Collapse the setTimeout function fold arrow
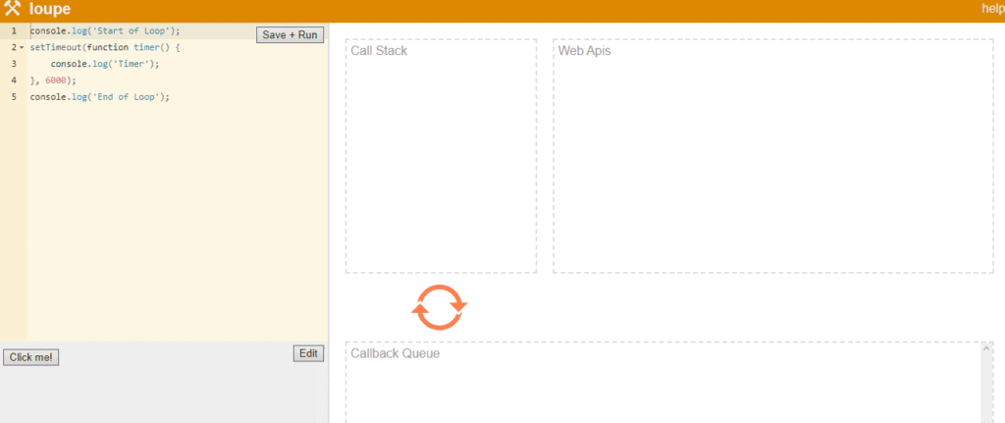Screen dimensions: 1005x423 [22, 47]
